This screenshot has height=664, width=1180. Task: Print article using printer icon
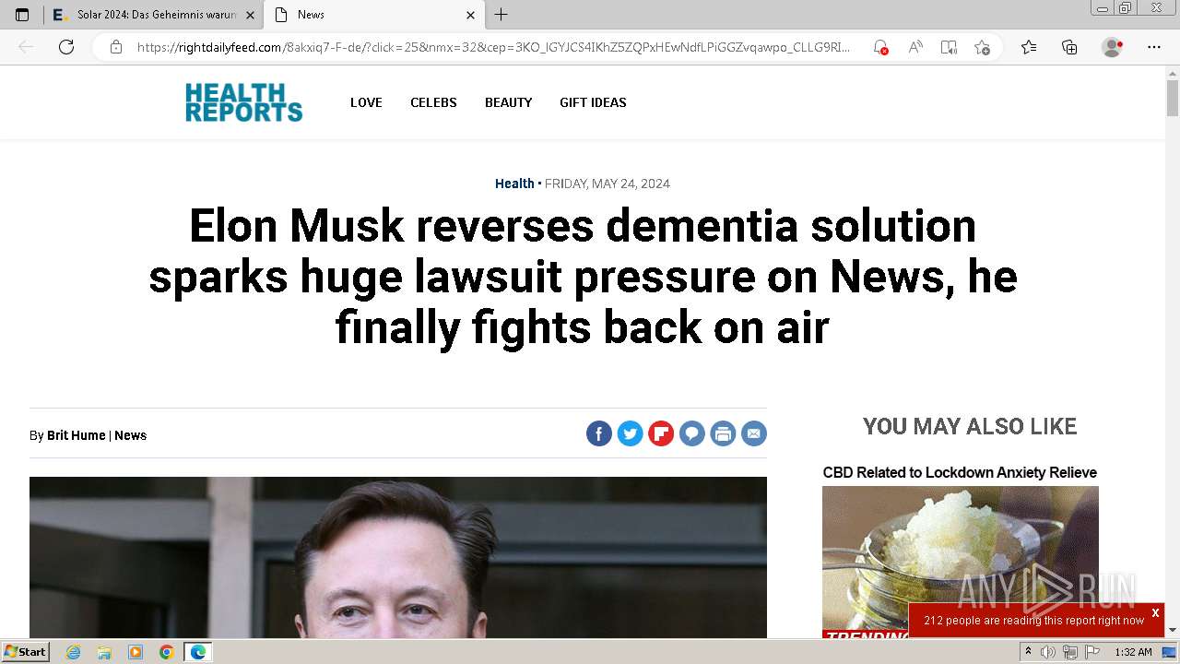pos(723,433)
